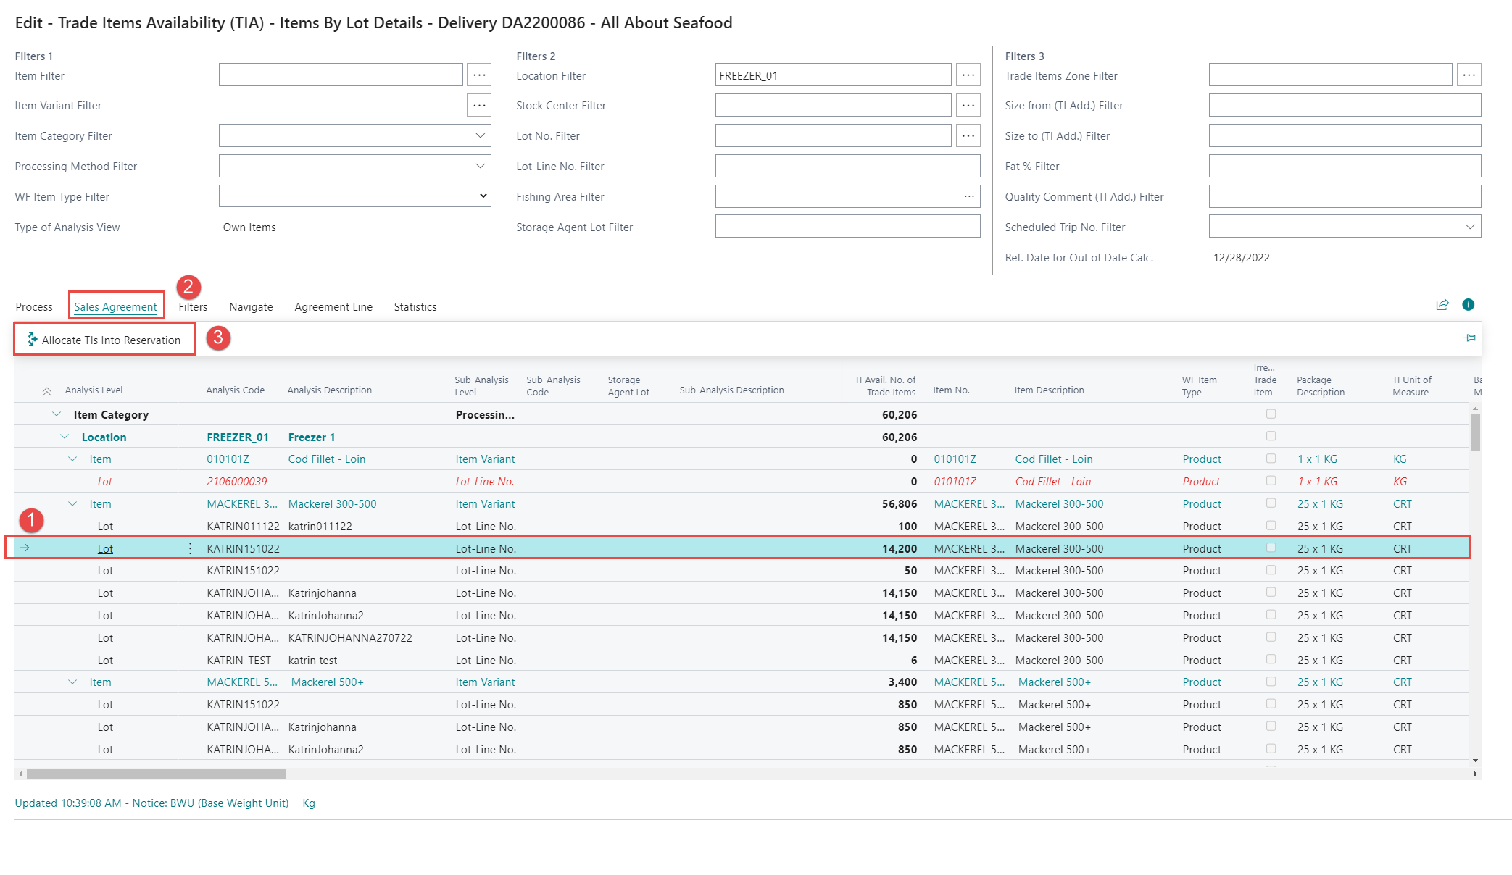Collapse the 010101Z Item tree row
The width and height of the screenshot is (1512, 875).
(x=72, y=459)
